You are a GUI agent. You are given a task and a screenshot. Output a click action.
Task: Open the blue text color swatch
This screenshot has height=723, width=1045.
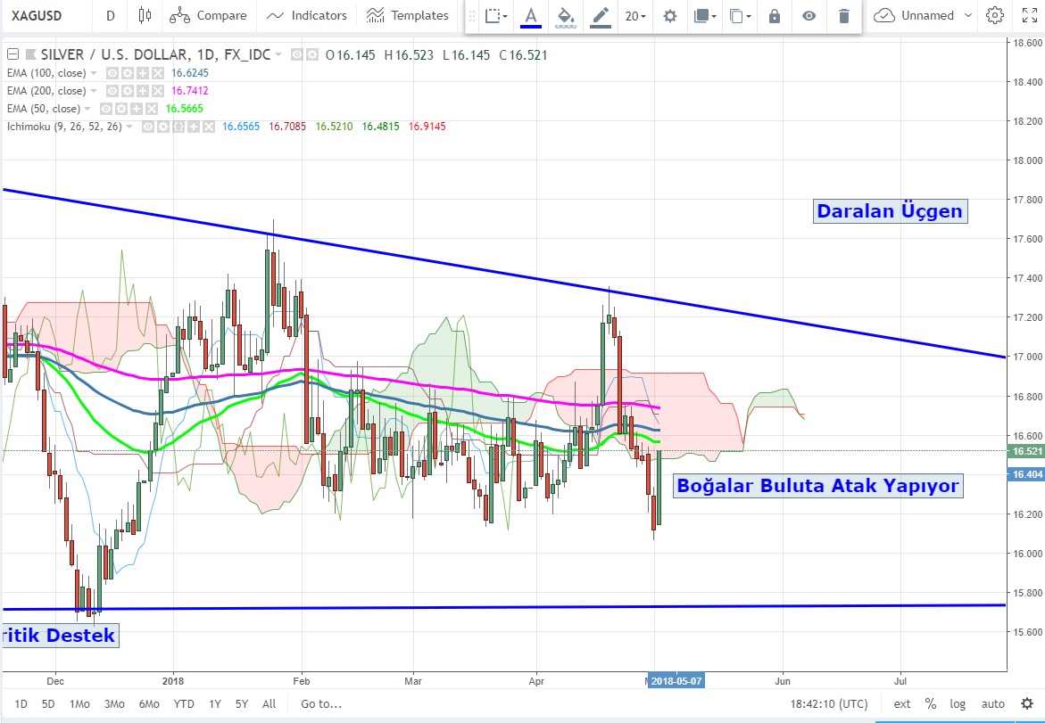531,16
